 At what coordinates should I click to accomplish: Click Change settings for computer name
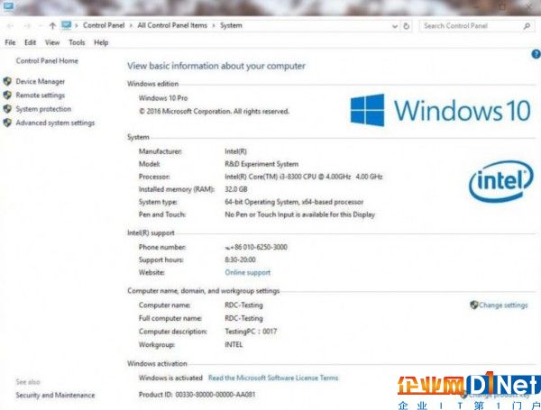click(503, 305)
